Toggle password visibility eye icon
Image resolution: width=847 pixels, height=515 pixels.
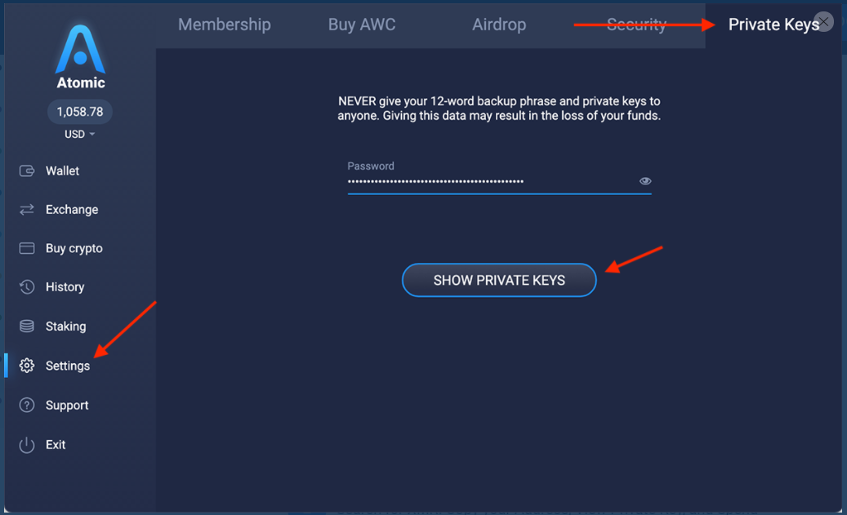coord(645,181)
